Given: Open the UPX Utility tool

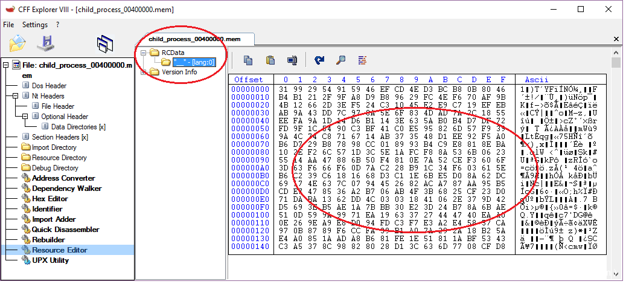Looking at the screenshot, I should pos(50,260).
